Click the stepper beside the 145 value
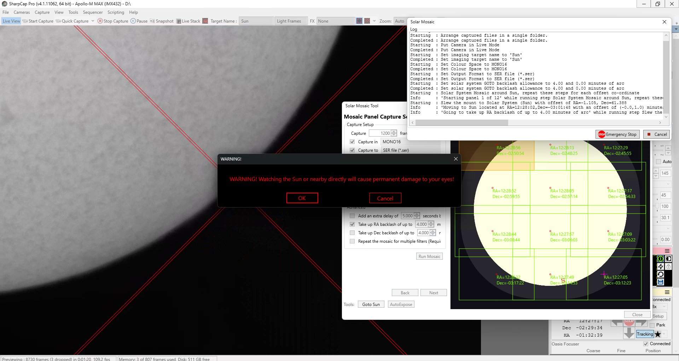The image size is (679, 361). pos(656,173)
